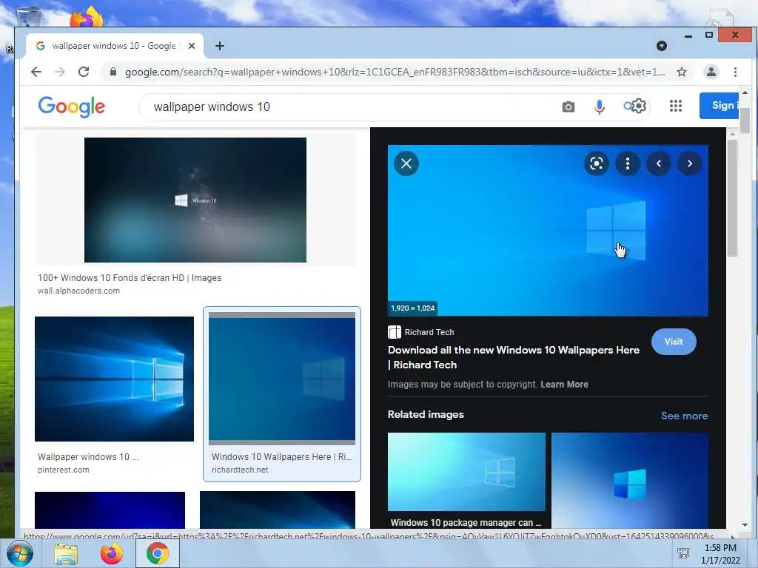The image size is (758, 568).
Task: Click the Windows 10 Wallpapers Here caption
Action: click(282, 457)
